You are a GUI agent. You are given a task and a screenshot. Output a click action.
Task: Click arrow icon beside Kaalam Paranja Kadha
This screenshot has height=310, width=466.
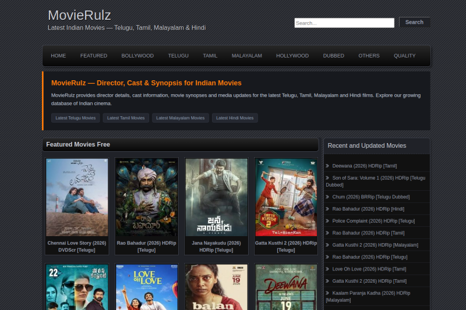click(x=327, y=293)
